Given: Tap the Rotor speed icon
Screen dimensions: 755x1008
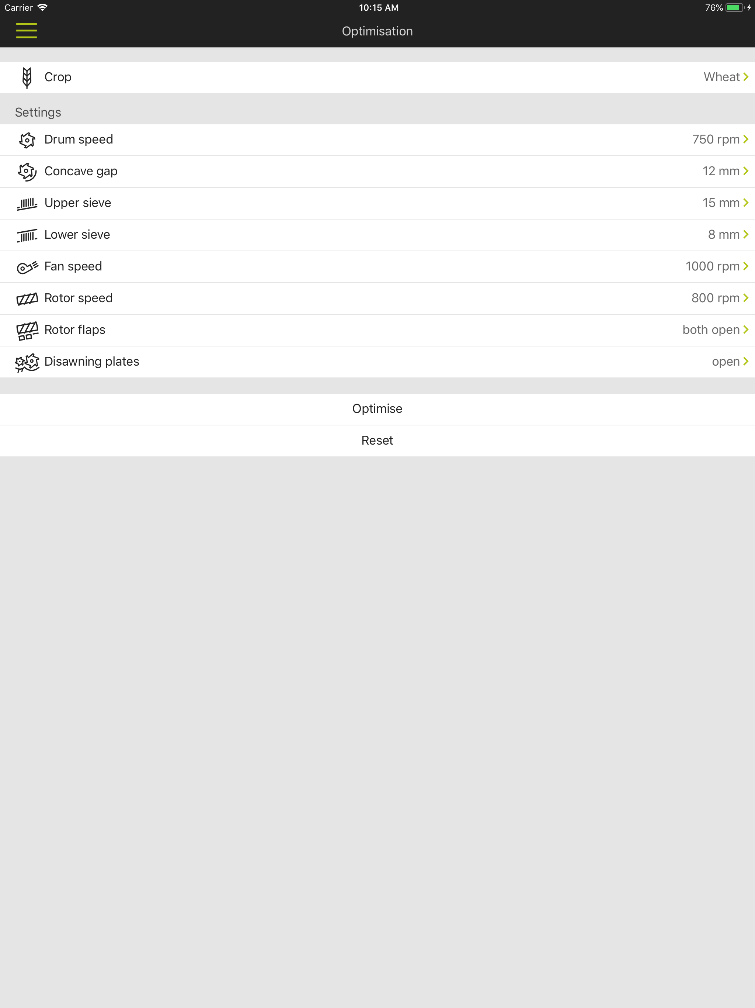Looking at the screenshot, I should [x=27, y=299].
